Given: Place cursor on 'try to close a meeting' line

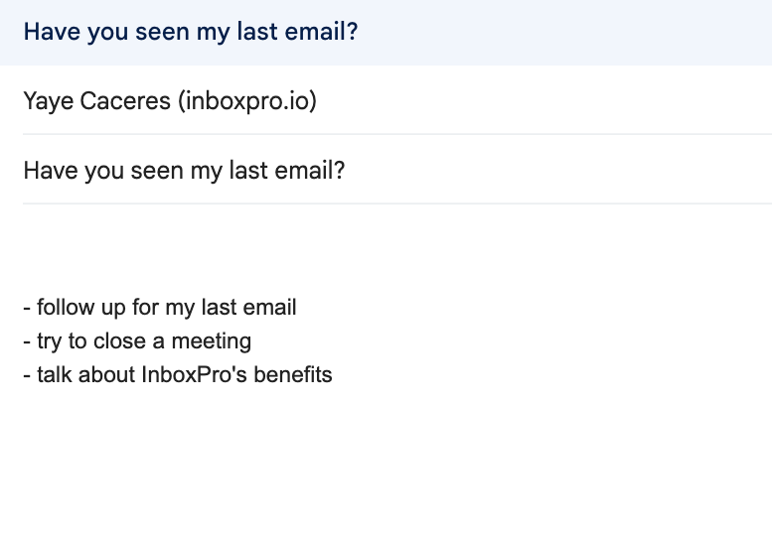Looking at the screenshot, I should (137, 341).
